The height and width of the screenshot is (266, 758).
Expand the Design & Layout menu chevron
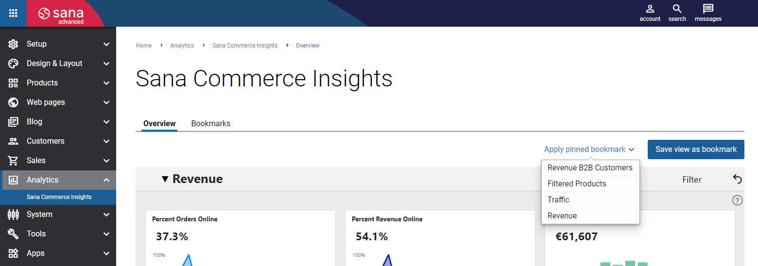pyautogui.click(x=106, y=64)
